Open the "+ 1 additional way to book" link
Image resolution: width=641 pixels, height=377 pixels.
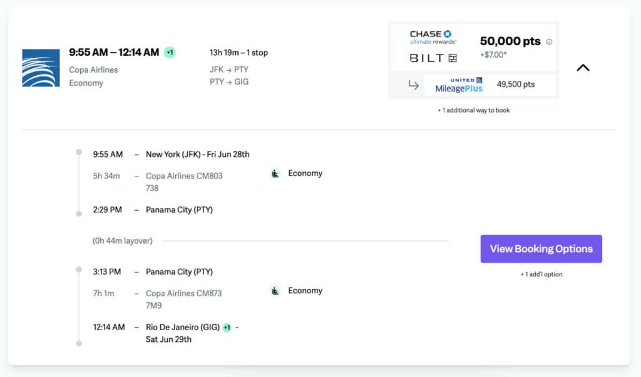[x=473, y=110]
